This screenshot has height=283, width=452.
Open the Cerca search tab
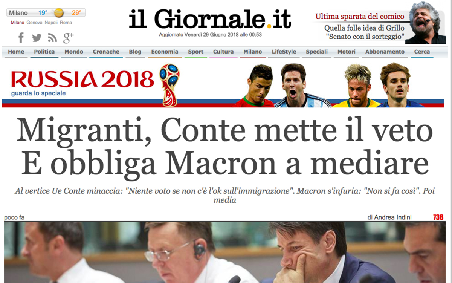422,52
